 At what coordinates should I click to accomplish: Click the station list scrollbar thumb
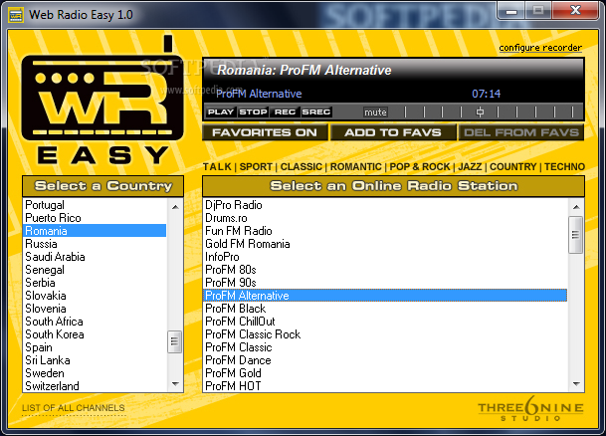click(x=576, y=235)
